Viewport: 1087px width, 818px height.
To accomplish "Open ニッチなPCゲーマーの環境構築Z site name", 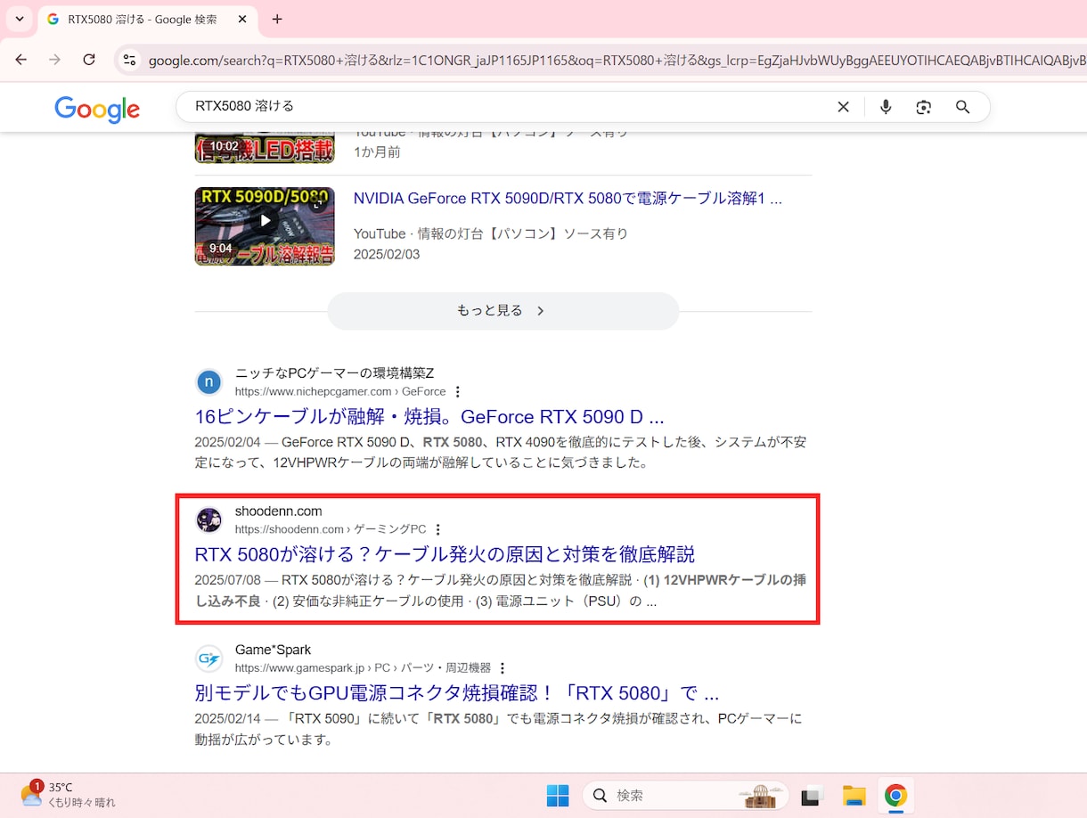I will 335,372.
